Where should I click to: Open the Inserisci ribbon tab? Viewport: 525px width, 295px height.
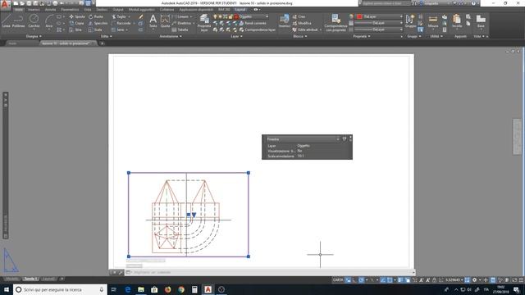point(34,10)
